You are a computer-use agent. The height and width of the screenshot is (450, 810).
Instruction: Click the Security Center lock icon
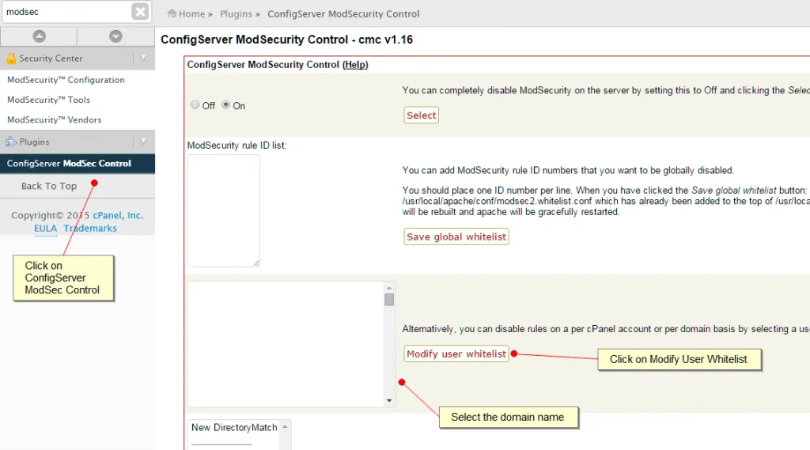[x=11, y=59]
